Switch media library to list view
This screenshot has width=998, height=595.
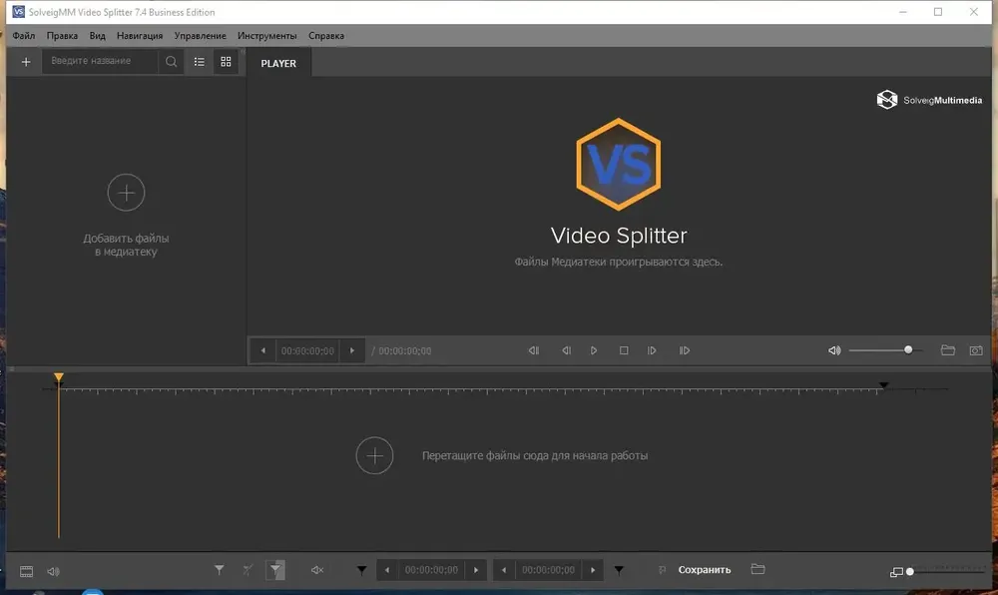[x=200, y=62]
